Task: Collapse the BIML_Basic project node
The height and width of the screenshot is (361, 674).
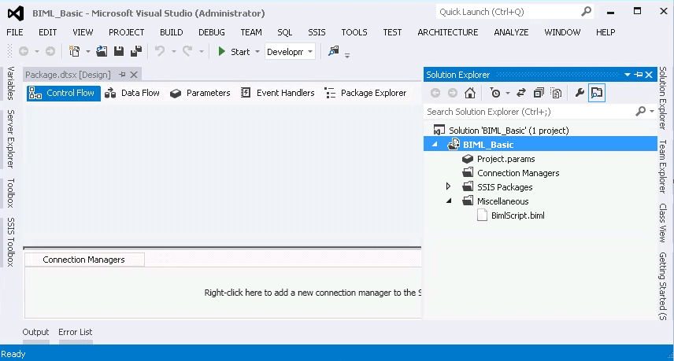Action: (435, 144)
